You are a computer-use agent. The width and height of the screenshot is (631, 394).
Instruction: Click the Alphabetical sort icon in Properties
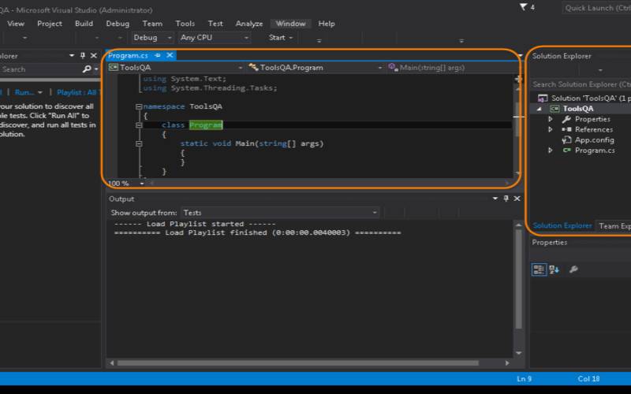coord(554,269)
